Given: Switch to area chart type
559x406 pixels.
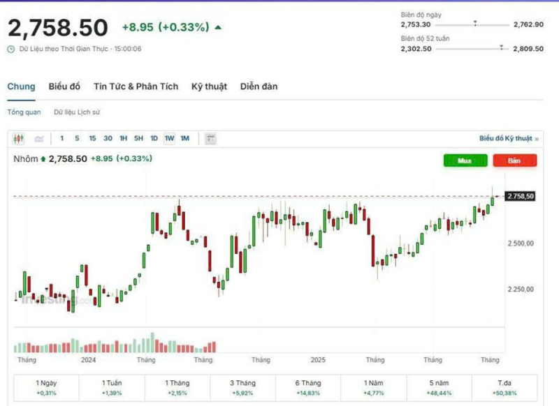Looking at the screenshot, I should [x=39, y=138].
